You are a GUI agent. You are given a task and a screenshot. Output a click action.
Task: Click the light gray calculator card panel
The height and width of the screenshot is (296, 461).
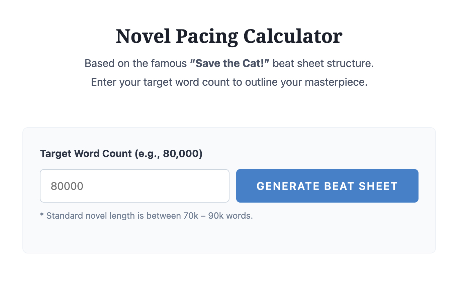coord(229,238)
